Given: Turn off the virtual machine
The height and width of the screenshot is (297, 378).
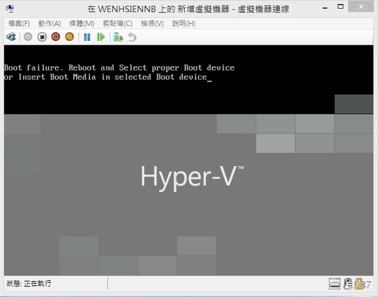Looking at the screenshot, I should point(42,37).
